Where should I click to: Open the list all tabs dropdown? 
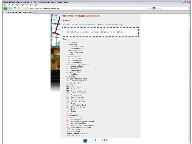189,12
